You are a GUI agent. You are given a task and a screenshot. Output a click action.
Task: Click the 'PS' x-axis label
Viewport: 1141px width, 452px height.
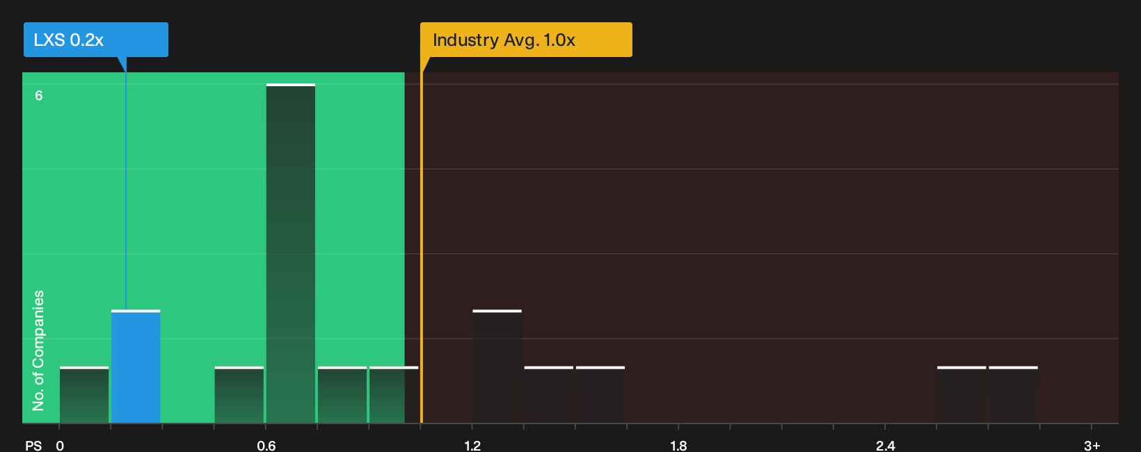[x=33, y=446]
